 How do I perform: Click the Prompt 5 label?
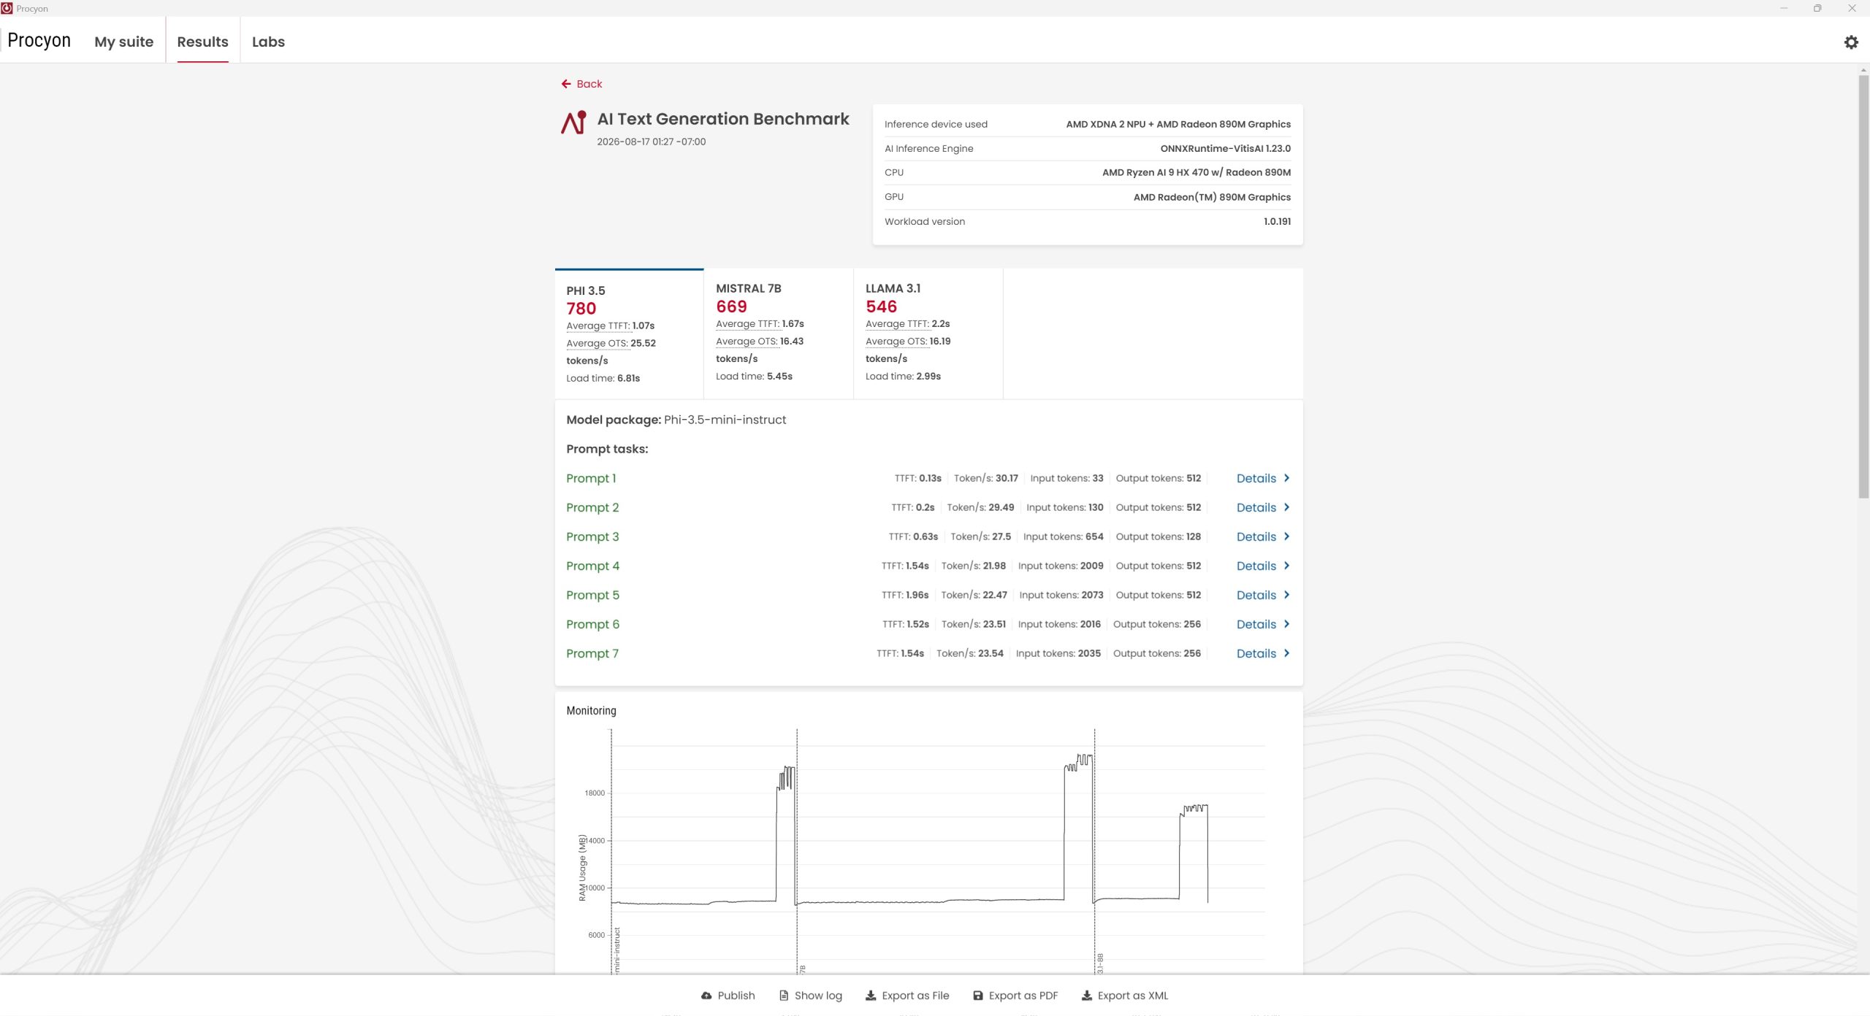[x=592, y=595]
